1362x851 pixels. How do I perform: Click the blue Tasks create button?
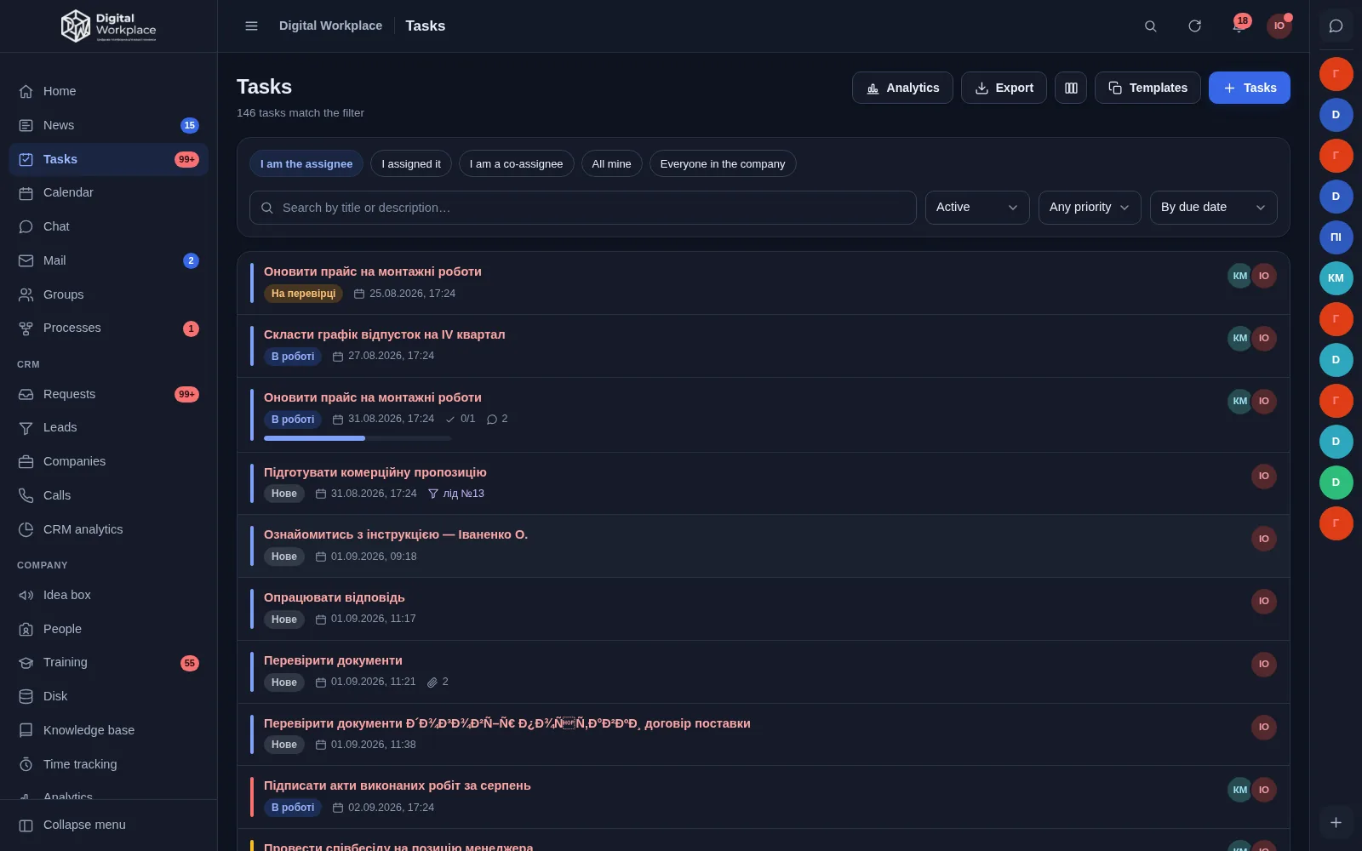(1249, 88)
